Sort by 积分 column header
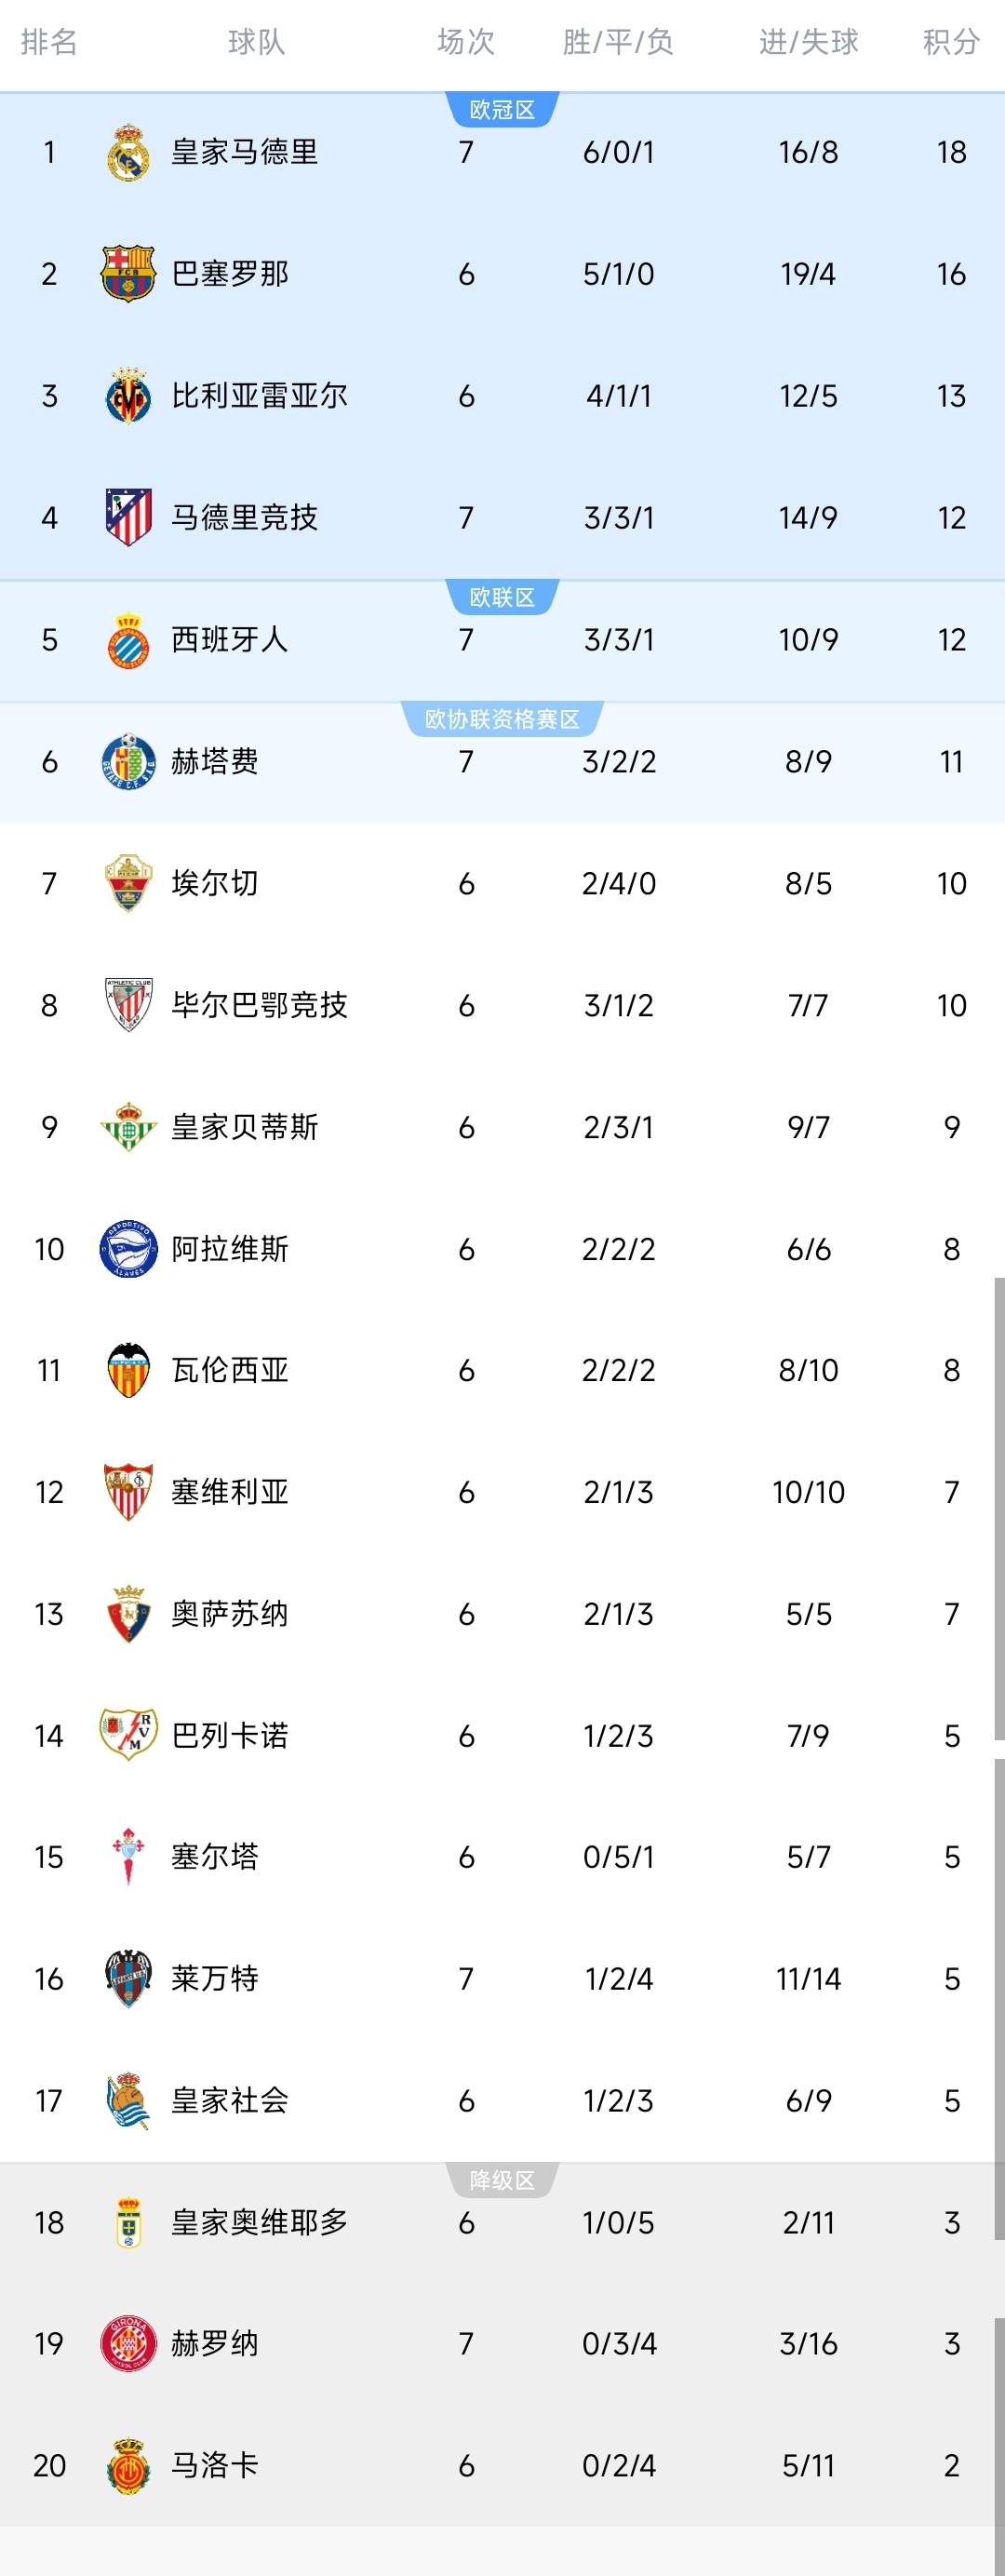 point(950,42)
